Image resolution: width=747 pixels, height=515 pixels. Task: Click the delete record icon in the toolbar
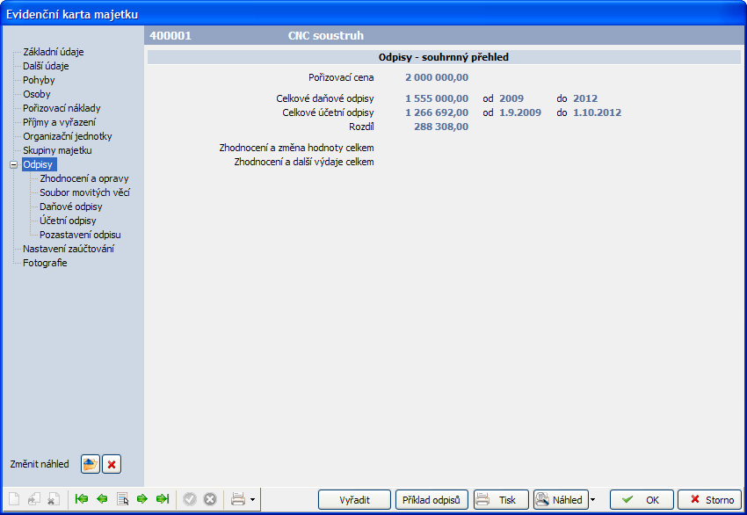pyautogui.click(x=54, y=499)
